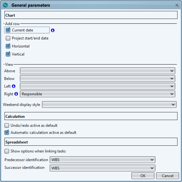Screen dimensions: 182x182
Task: Open Predecessor identification WBS dropdown
Action: [x=103, y=160]
